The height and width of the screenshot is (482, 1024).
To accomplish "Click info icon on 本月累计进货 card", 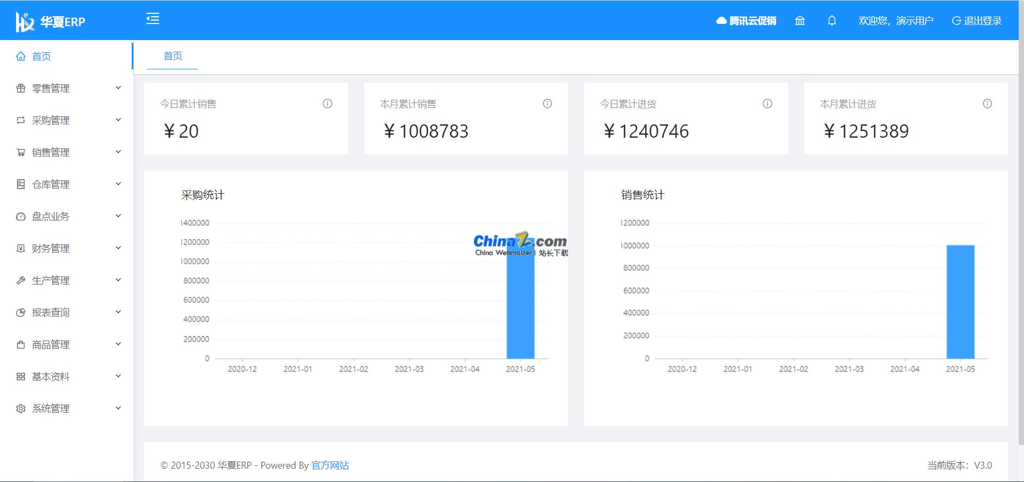I will pyautogui.click(x=987, y=104).
